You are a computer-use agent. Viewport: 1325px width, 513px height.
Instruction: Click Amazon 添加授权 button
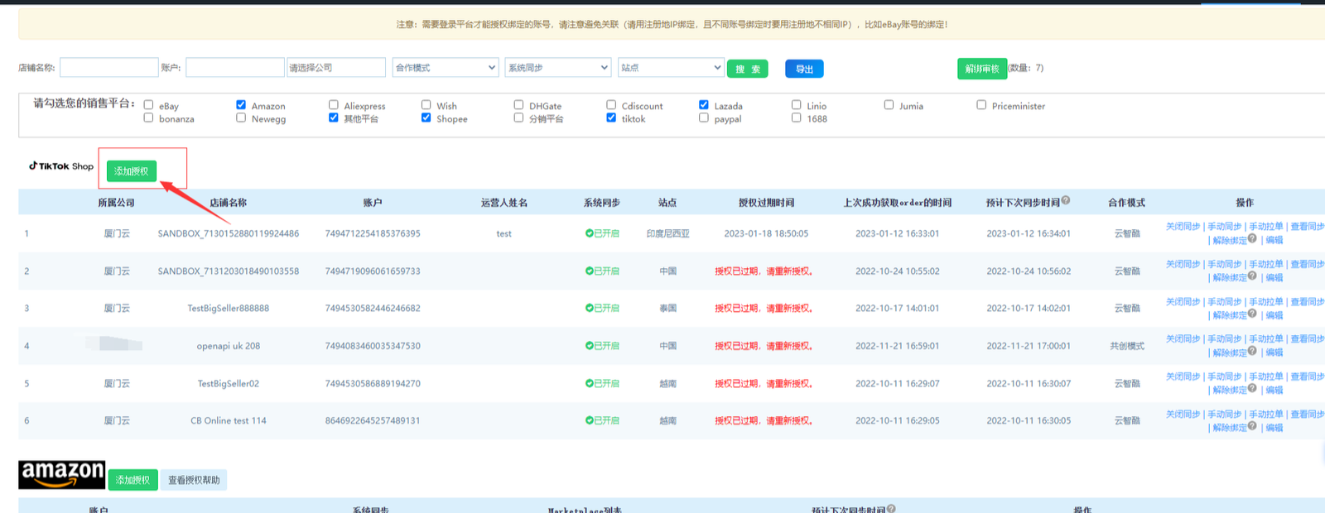(133, 480)
